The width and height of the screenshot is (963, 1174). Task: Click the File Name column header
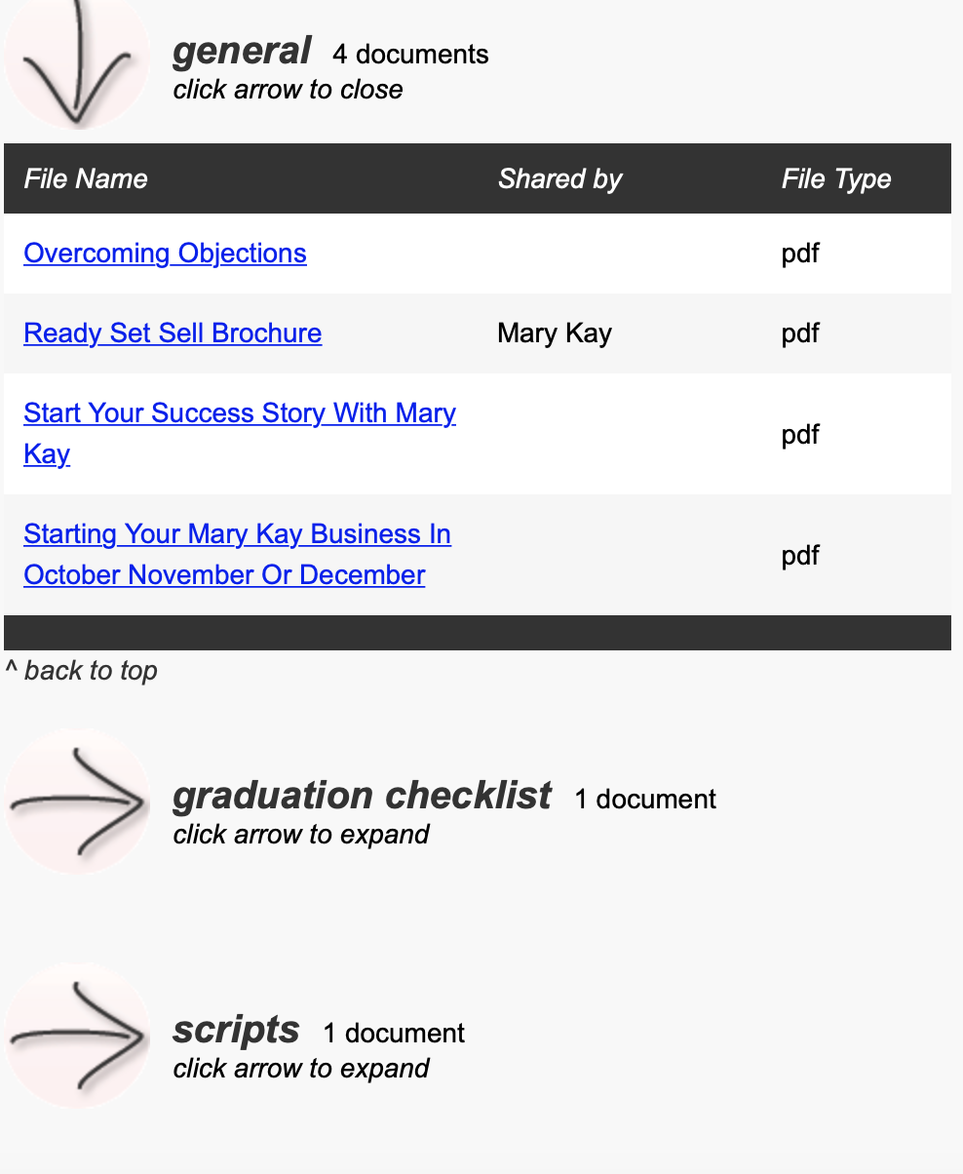pos(86,179)
